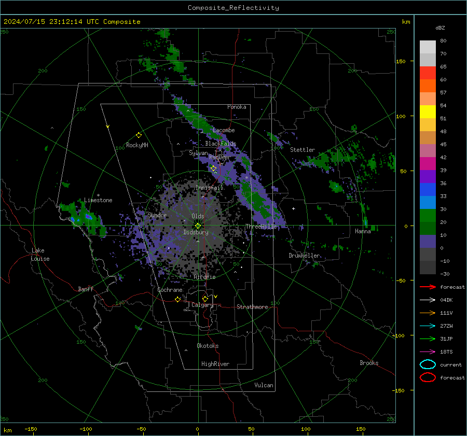467x436 pixels.
Task: Click the RockyMH label
Action: click(137, 145)
